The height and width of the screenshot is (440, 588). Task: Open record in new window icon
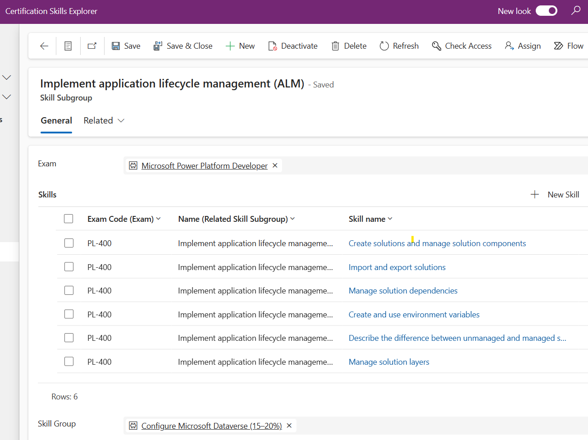(x=92, y=46)
